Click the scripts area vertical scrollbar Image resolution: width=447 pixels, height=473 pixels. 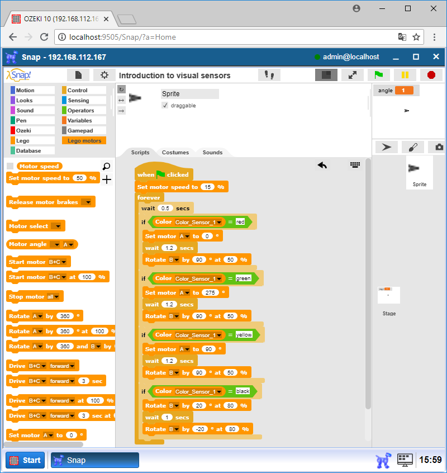pos(368,283)
